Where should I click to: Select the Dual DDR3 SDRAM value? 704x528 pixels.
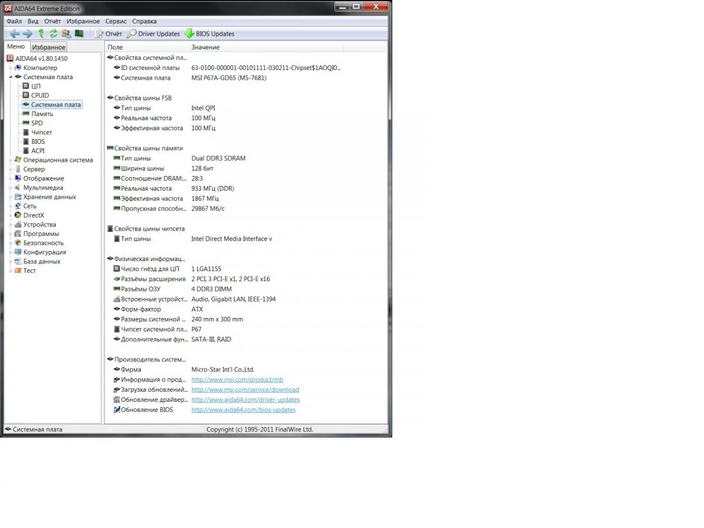click(x=218, y=158)
